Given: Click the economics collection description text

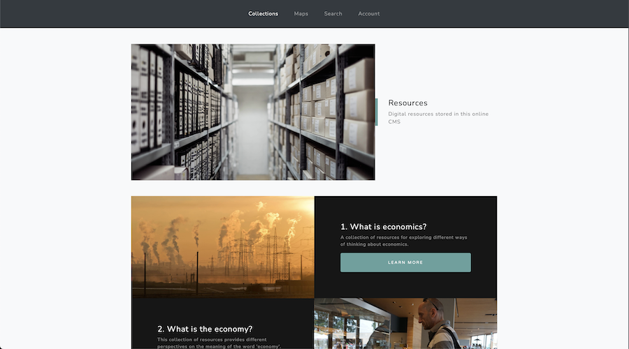Looking at the screenshot, I should tap(403, 241).
